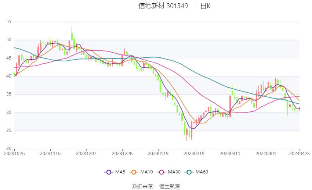Image resolution: width=312 pixels, height=190 pixels.
Task: Toggle the MA30 legend marker
Action: click(160, 172)
